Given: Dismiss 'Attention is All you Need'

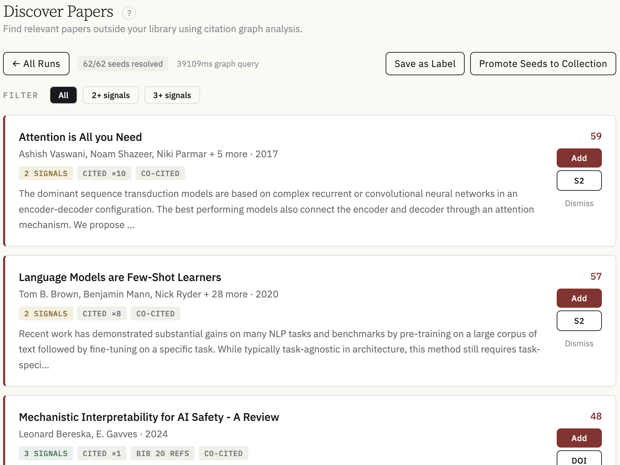Looking at the screenshot, I should (579, 203).
